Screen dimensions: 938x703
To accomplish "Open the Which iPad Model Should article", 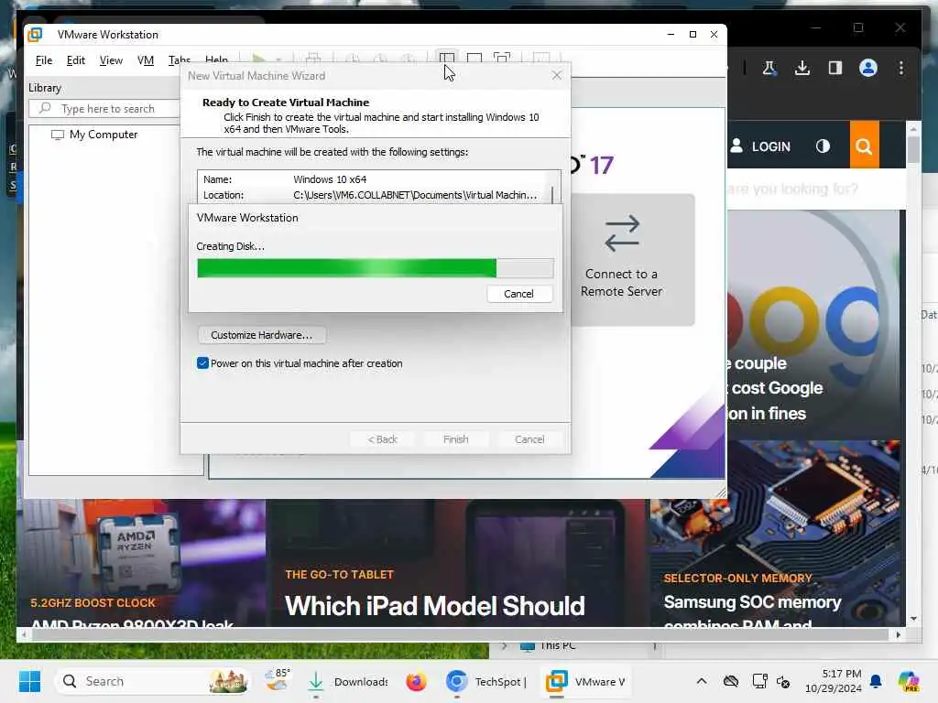I will pyautogui.click(x=435, y=606).
